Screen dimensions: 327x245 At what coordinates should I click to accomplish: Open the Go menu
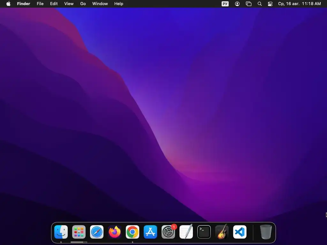click(x=83, y=4)
